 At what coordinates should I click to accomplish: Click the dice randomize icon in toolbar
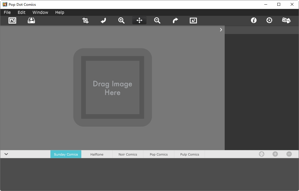coord(286,20)
